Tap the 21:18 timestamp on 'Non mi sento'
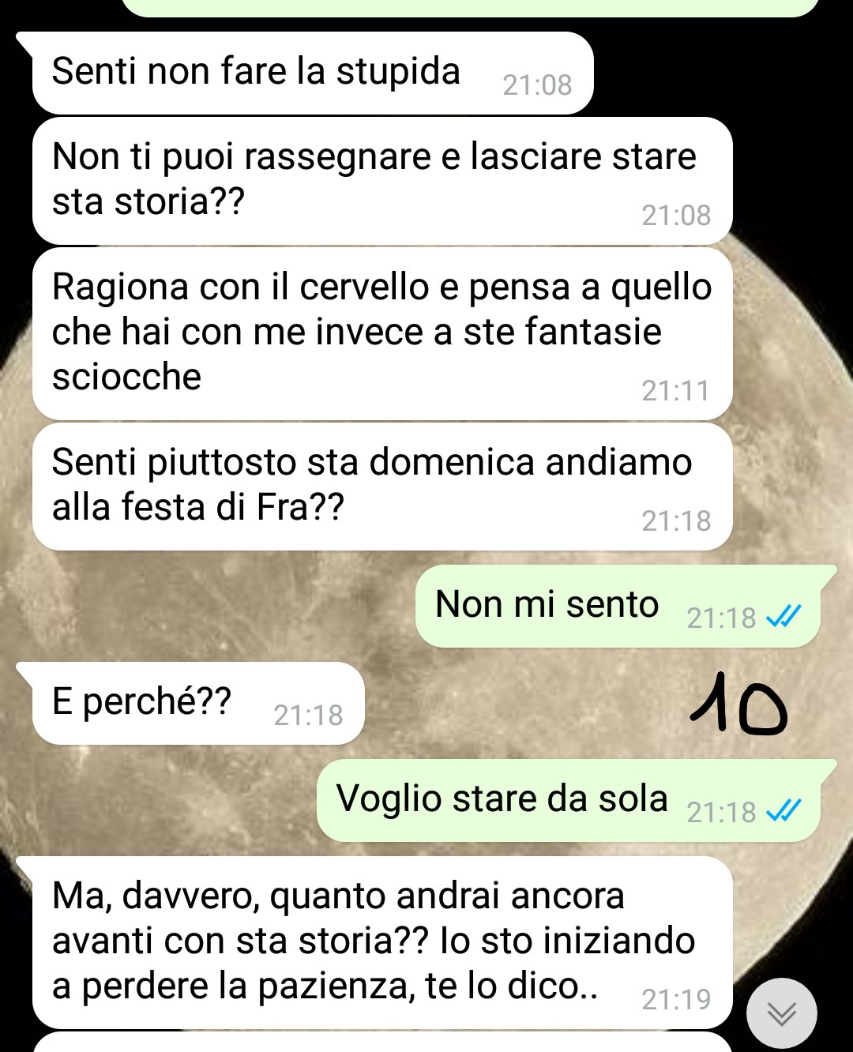Screen dimensions: 853x1052 click(721, 618)
